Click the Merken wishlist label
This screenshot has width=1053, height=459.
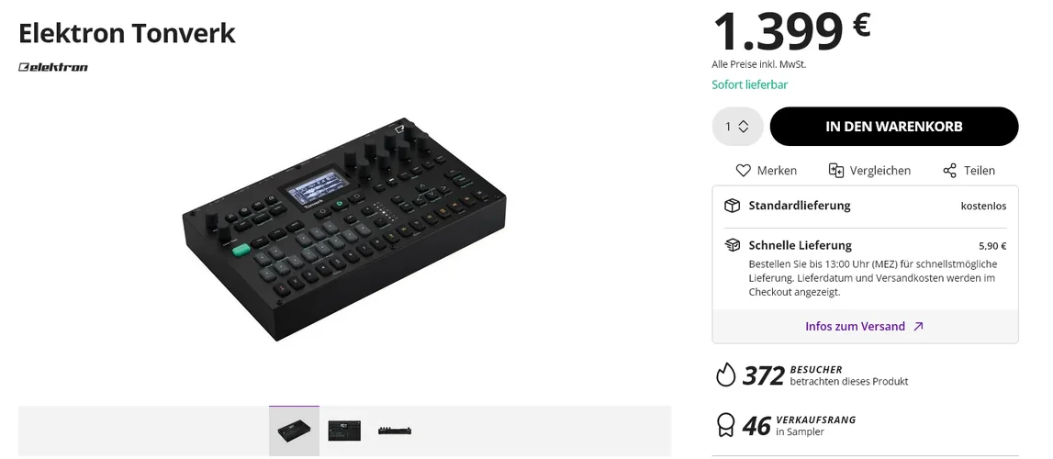click(x=777, y=171)
